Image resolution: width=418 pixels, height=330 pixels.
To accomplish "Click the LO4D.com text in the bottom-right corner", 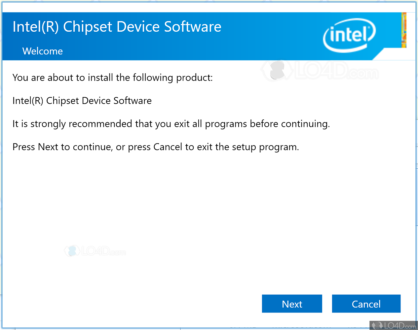I will coord(400,326).
